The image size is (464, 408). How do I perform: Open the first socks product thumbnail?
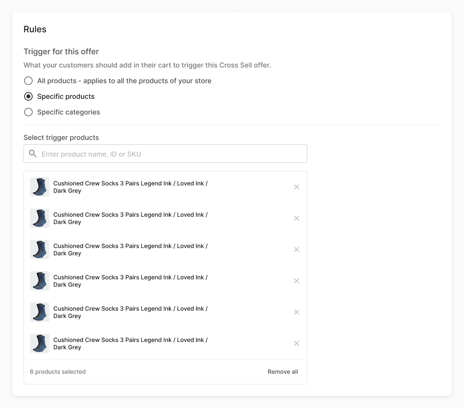[x=40, y=187]
